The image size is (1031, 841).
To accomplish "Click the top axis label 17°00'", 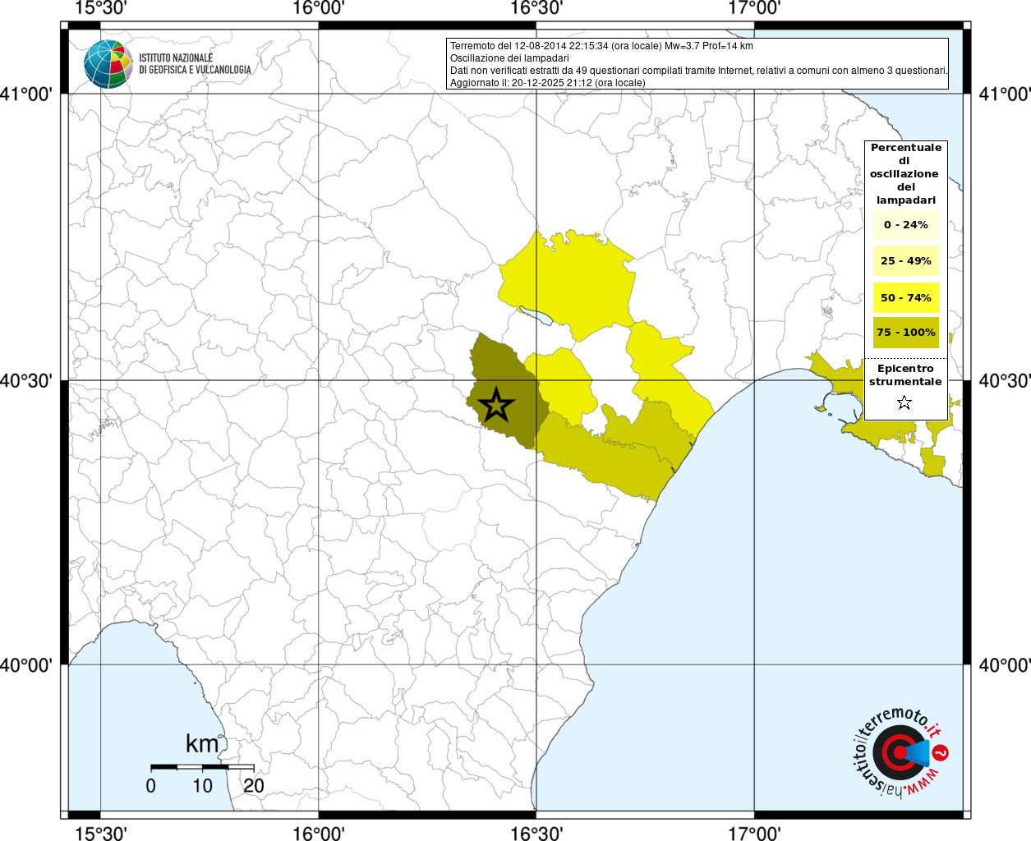I will tap(754, 8).
